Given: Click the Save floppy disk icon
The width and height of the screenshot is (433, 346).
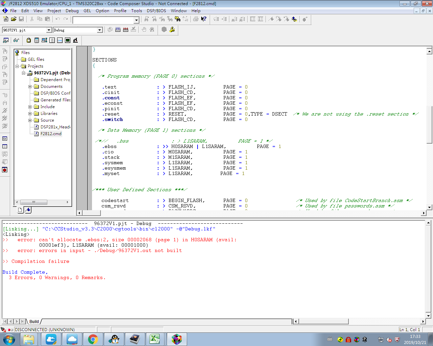Looking at the screenshot, I should point(21,19).
